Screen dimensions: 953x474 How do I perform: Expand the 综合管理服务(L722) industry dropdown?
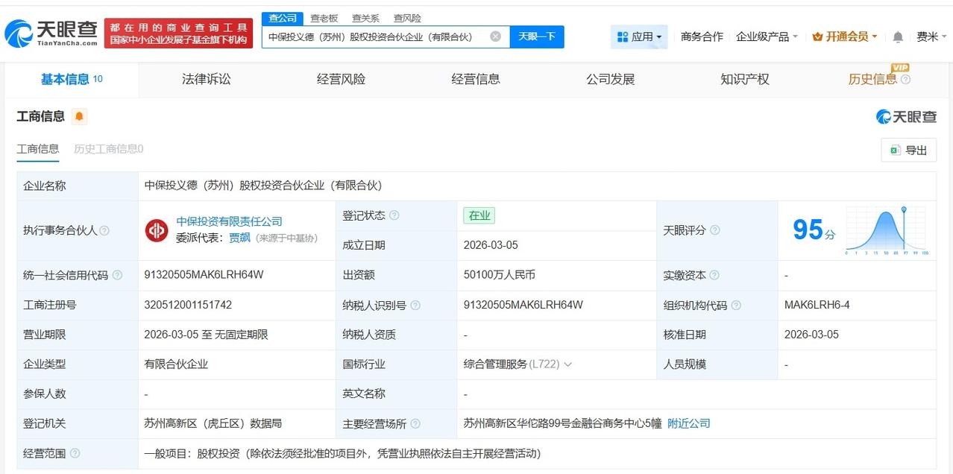(x=567, y=364)
